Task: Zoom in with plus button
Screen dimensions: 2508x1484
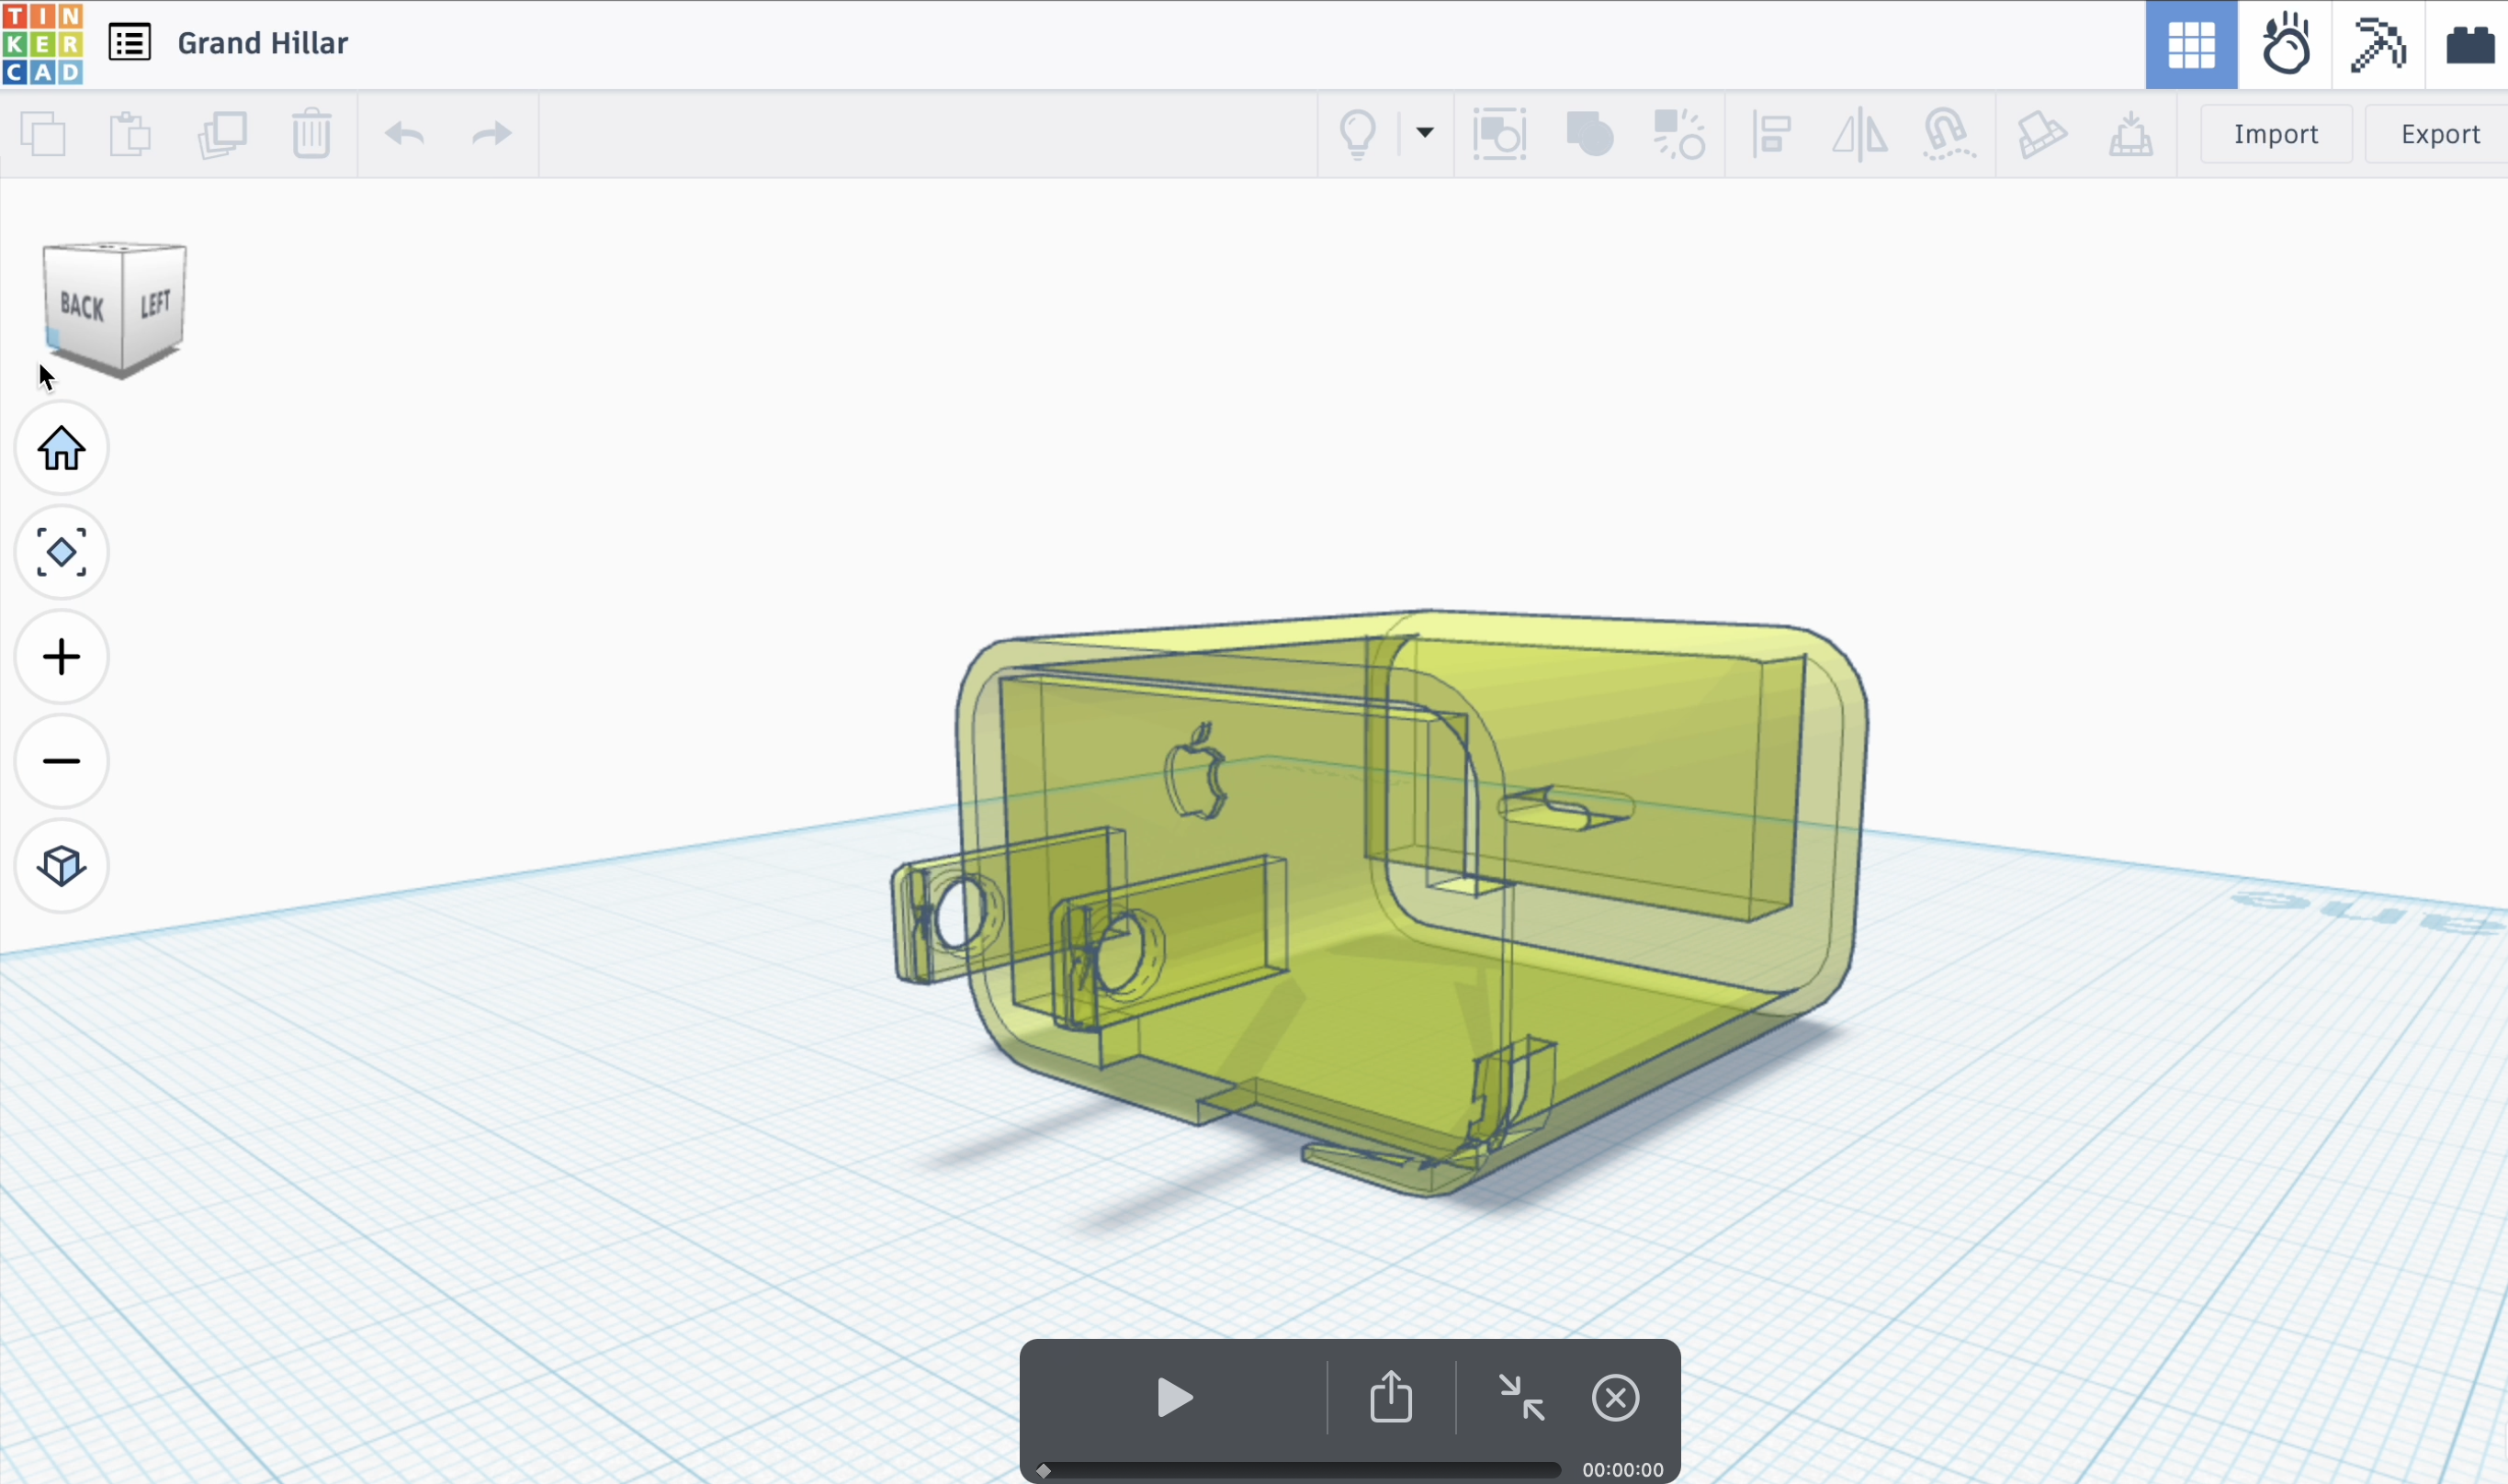Action: tap(61, 657)
